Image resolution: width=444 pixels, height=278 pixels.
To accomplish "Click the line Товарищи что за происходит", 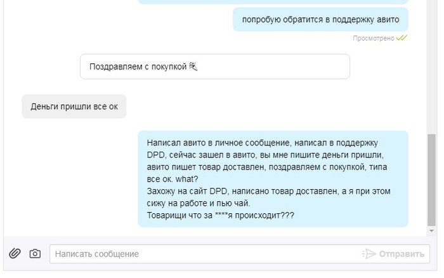I will coord(220,215).
